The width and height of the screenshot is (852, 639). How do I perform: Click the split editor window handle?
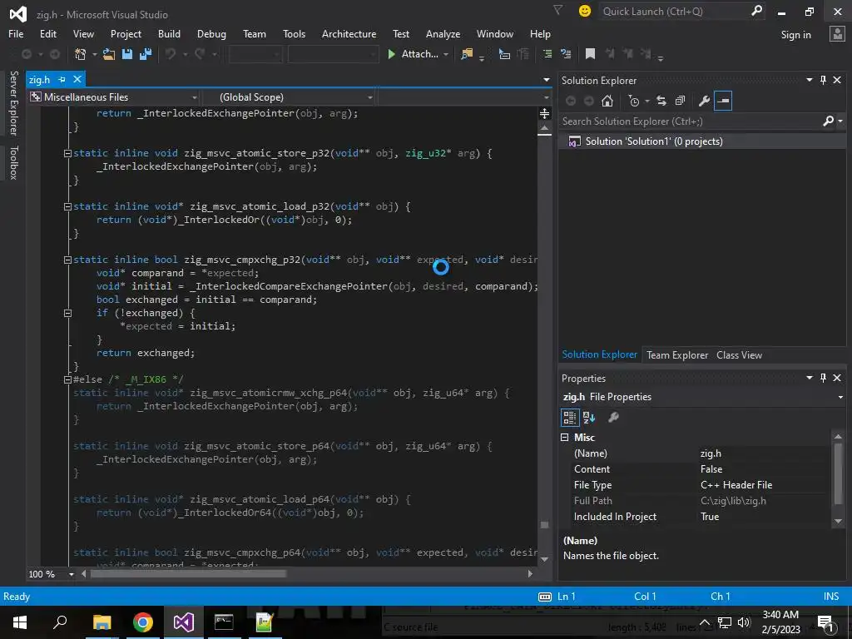544,113
